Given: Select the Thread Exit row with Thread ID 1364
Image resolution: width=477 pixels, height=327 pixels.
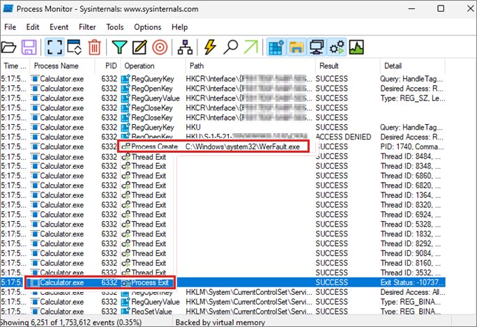Looking at the screenshot, I should tap(222, 195).
